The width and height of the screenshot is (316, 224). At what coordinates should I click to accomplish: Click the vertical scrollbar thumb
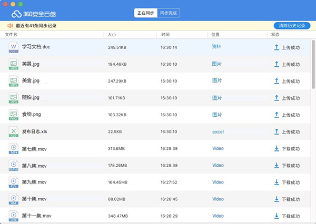coord(313,64)
